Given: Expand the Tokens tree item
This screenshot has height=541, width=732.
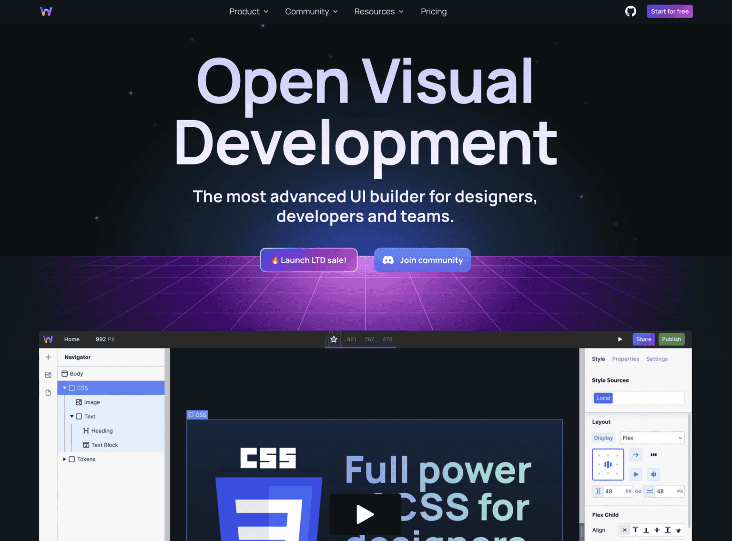Looking at the screenshot, I should [65, 459].
